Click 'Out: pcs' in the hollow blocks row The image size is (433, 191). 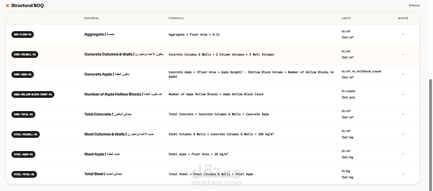(348, 97)
